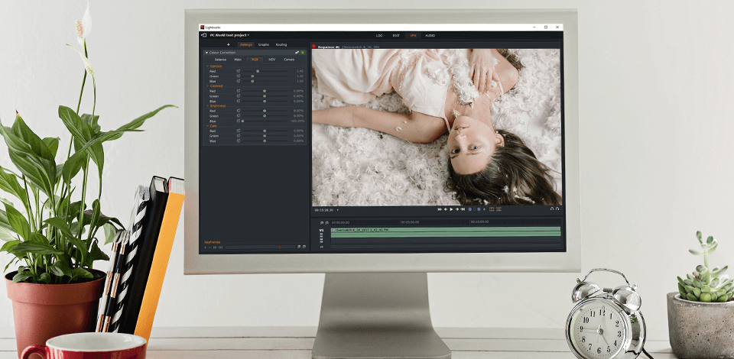The height and width of the screenshot is (359, 734).
Task: Open the PC World test project dropdown
Action: 248,35
